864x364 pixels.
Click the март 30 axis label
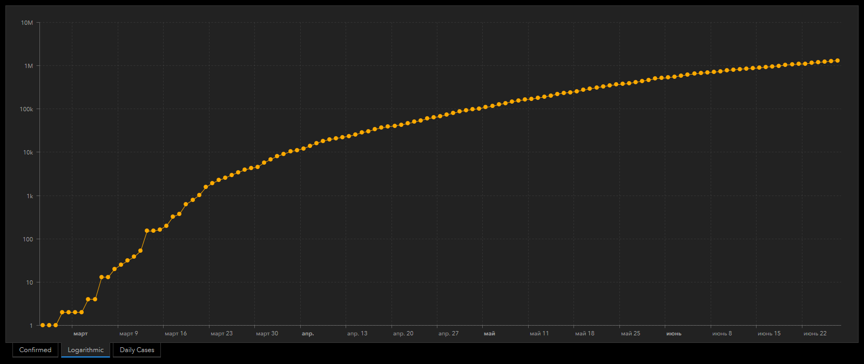click(x=267, y=334)
